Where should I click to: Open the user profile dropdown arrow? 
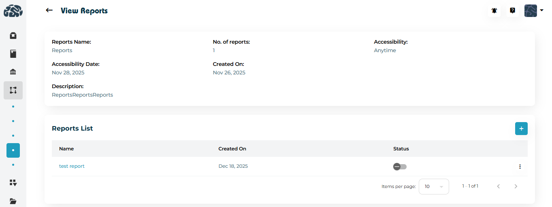click(542, 11)
